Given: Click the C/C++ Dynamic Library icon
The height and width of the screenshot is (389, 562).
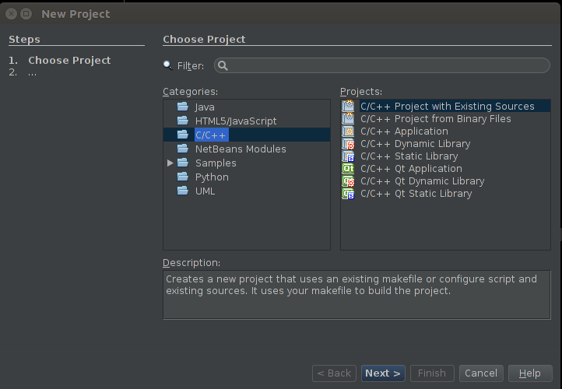Looking at the screenshot, I should (348, 144).
